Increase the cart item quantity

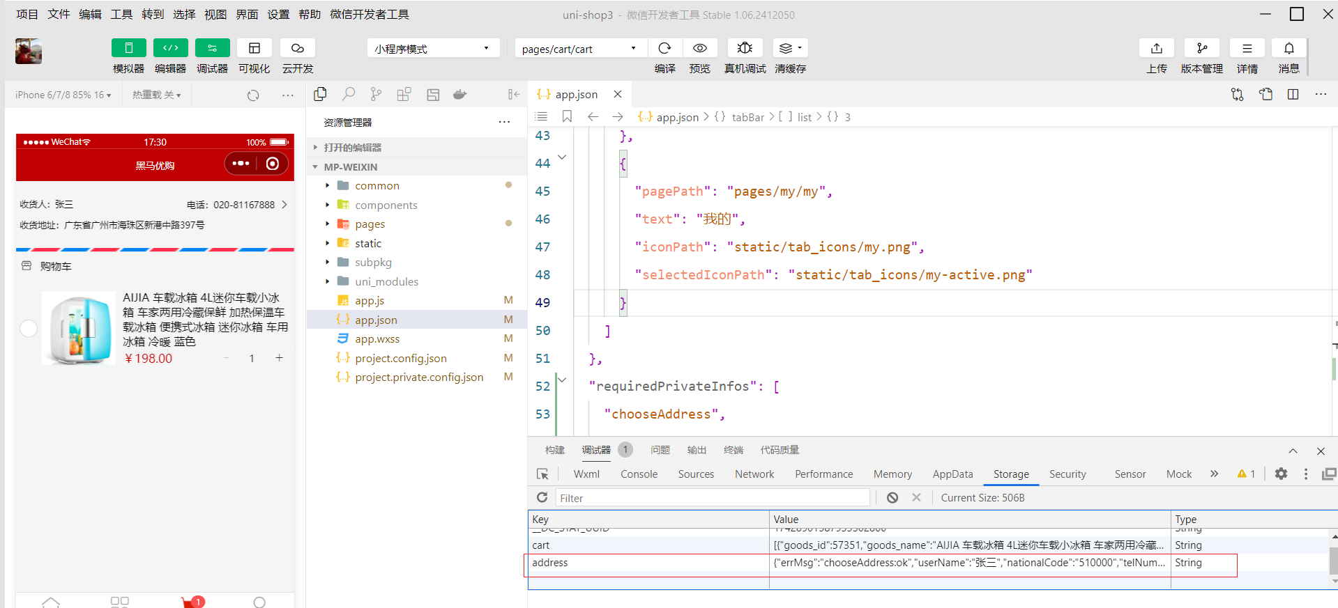click(279, 358)
